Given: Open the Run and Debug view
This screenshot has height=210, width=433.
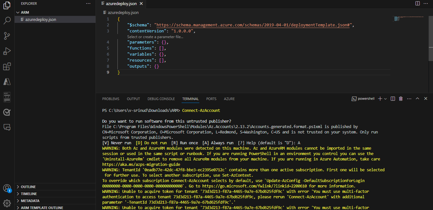Looking at the screenshot, I should click(x=7, y=51).
